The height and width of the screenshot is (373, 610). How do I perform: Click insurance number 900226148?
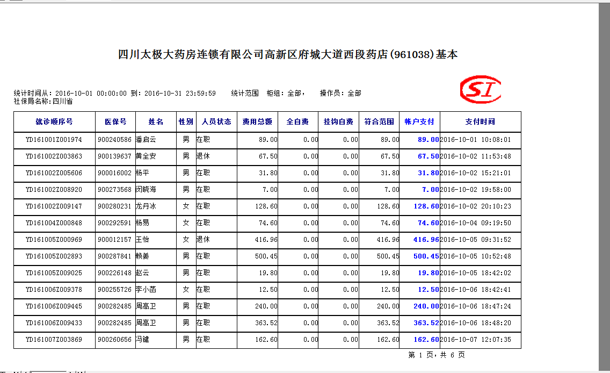pos(115,273)
